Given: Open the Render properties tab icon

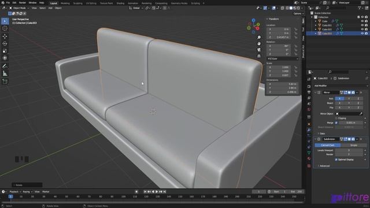Looking at the screenshot, I should click(309, 87).
